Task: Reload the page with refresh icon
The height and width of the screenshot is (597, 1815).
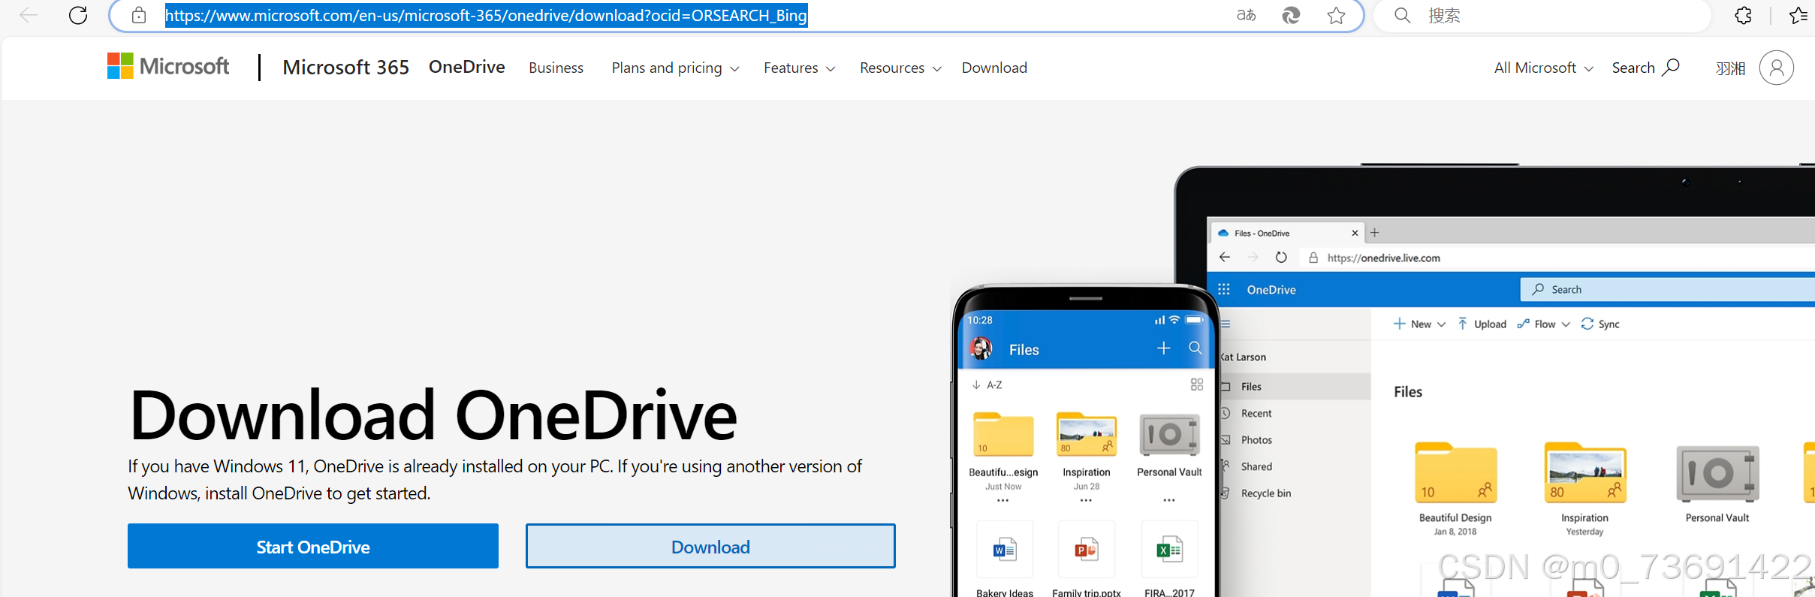Action: 78,15
